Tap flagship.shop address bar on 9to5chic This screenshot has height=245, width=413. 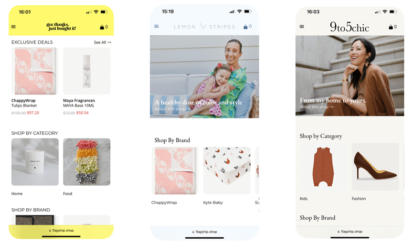[350, 232]
